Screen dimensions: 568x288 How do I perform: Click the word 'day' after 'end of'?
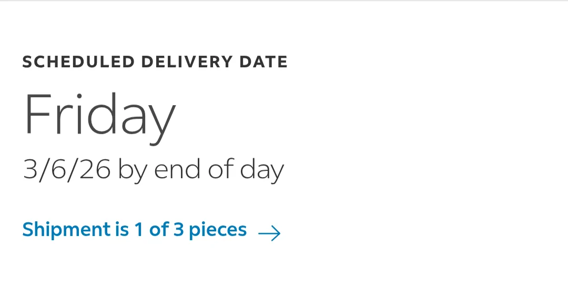tap(262, 171)
